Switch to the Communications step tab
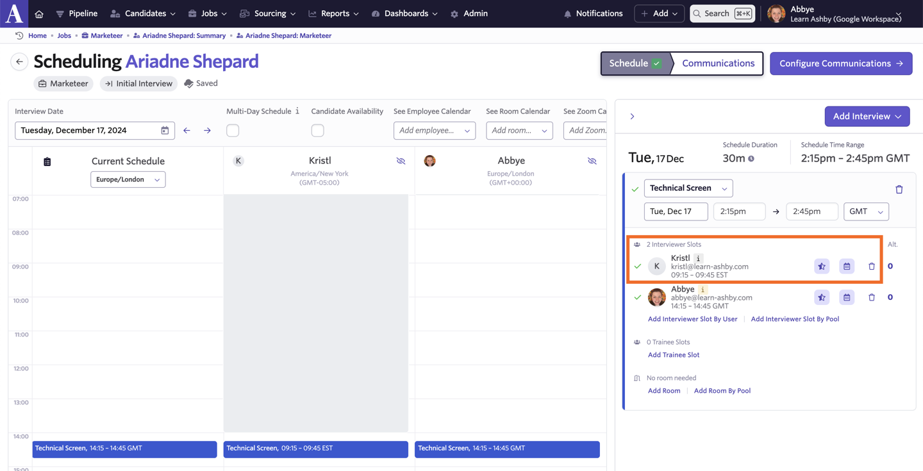 coord(718,63)
